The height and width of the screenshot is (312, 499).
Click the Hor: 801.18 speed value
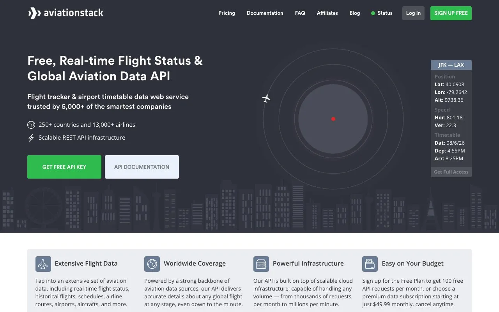tap(449, 118)
